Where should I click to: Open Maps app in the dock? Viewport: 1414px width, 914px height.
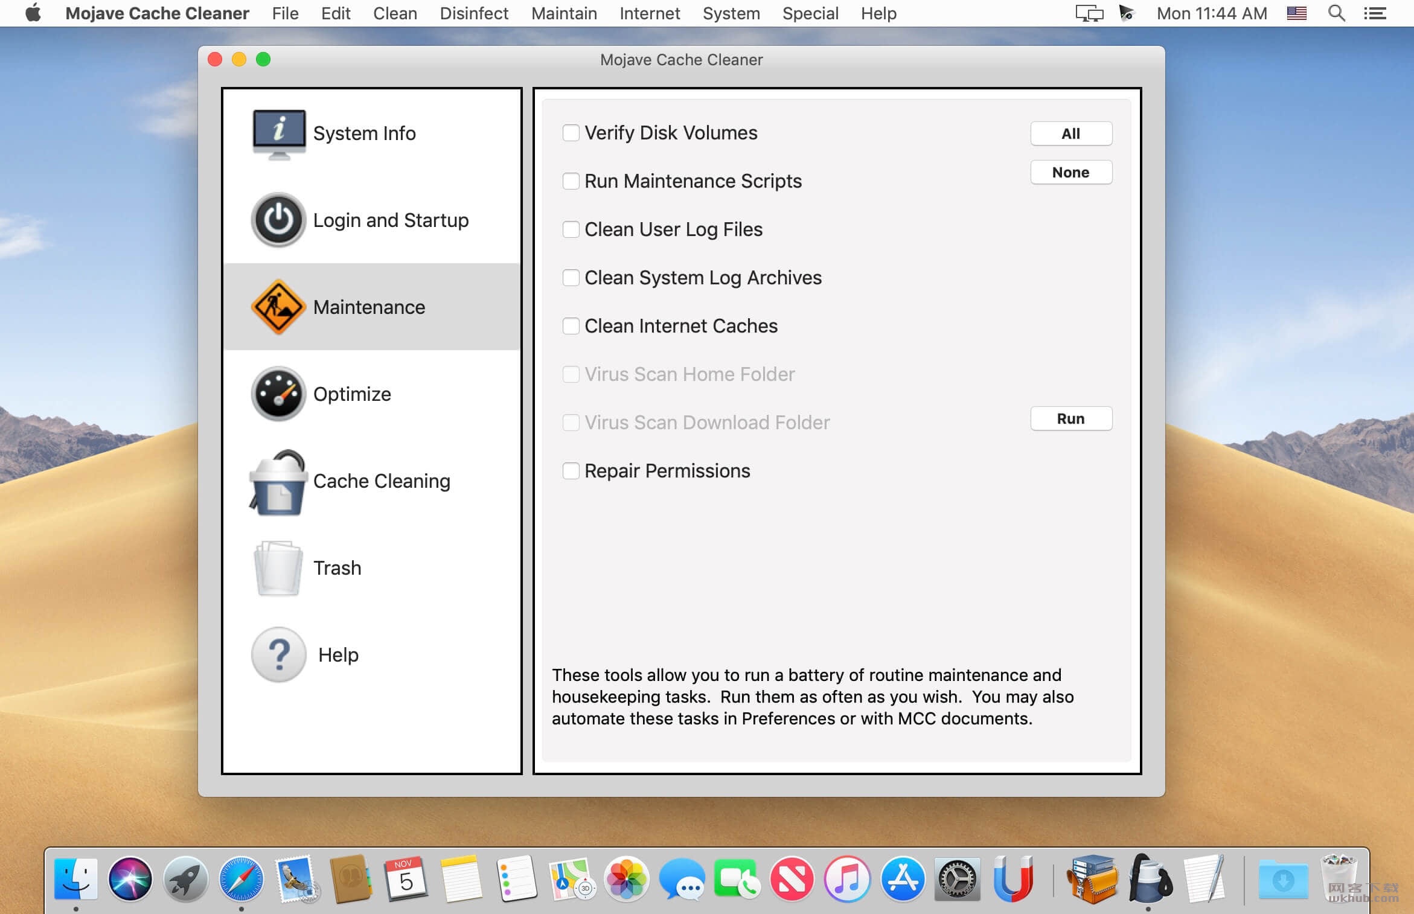click(571, 879)
